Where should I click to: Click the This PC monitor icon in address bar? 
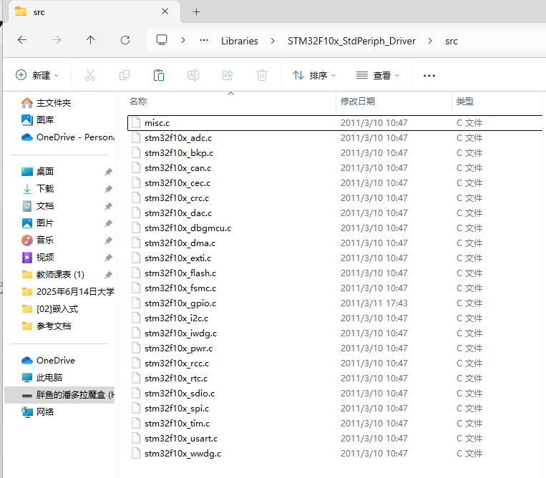pos(162,40)
